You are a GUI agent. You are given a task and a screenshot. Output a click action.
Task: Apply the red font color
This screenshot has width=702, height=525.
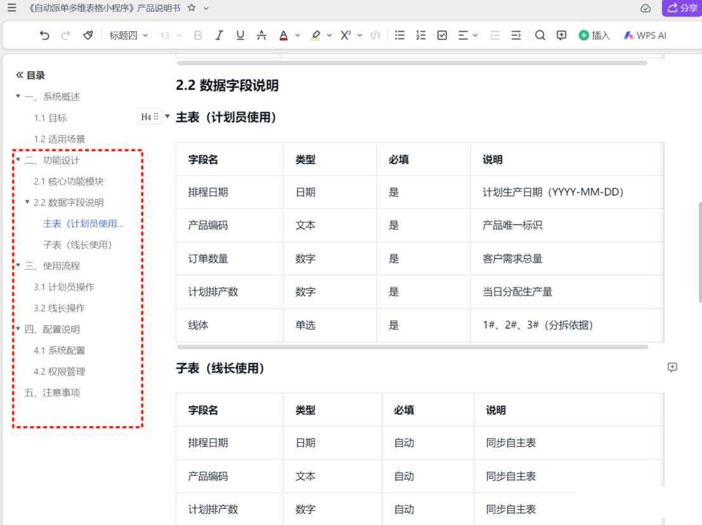(283, 36)
